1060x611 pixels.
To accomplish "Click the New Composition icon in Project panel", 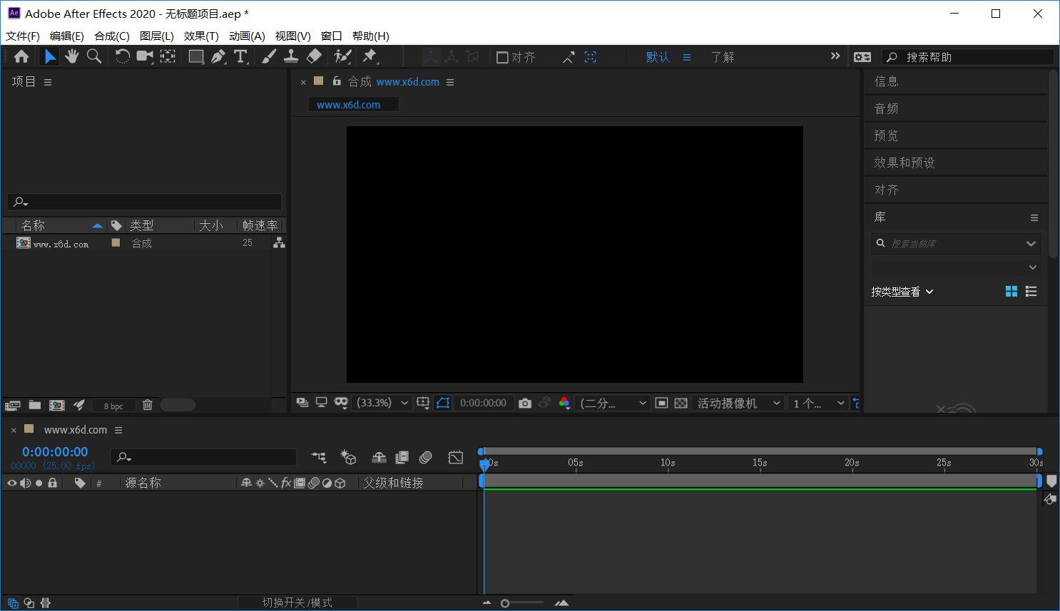I will [56, 405].
